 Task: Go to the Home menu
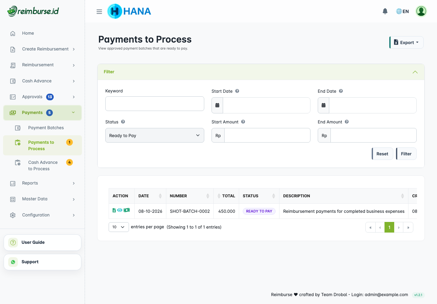[x=42, y=33]
